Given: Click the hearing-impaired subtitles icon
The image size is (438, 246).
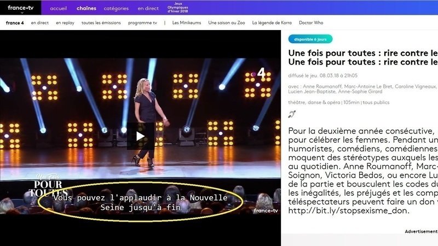Looking at the screenshot, I should 292,114.
